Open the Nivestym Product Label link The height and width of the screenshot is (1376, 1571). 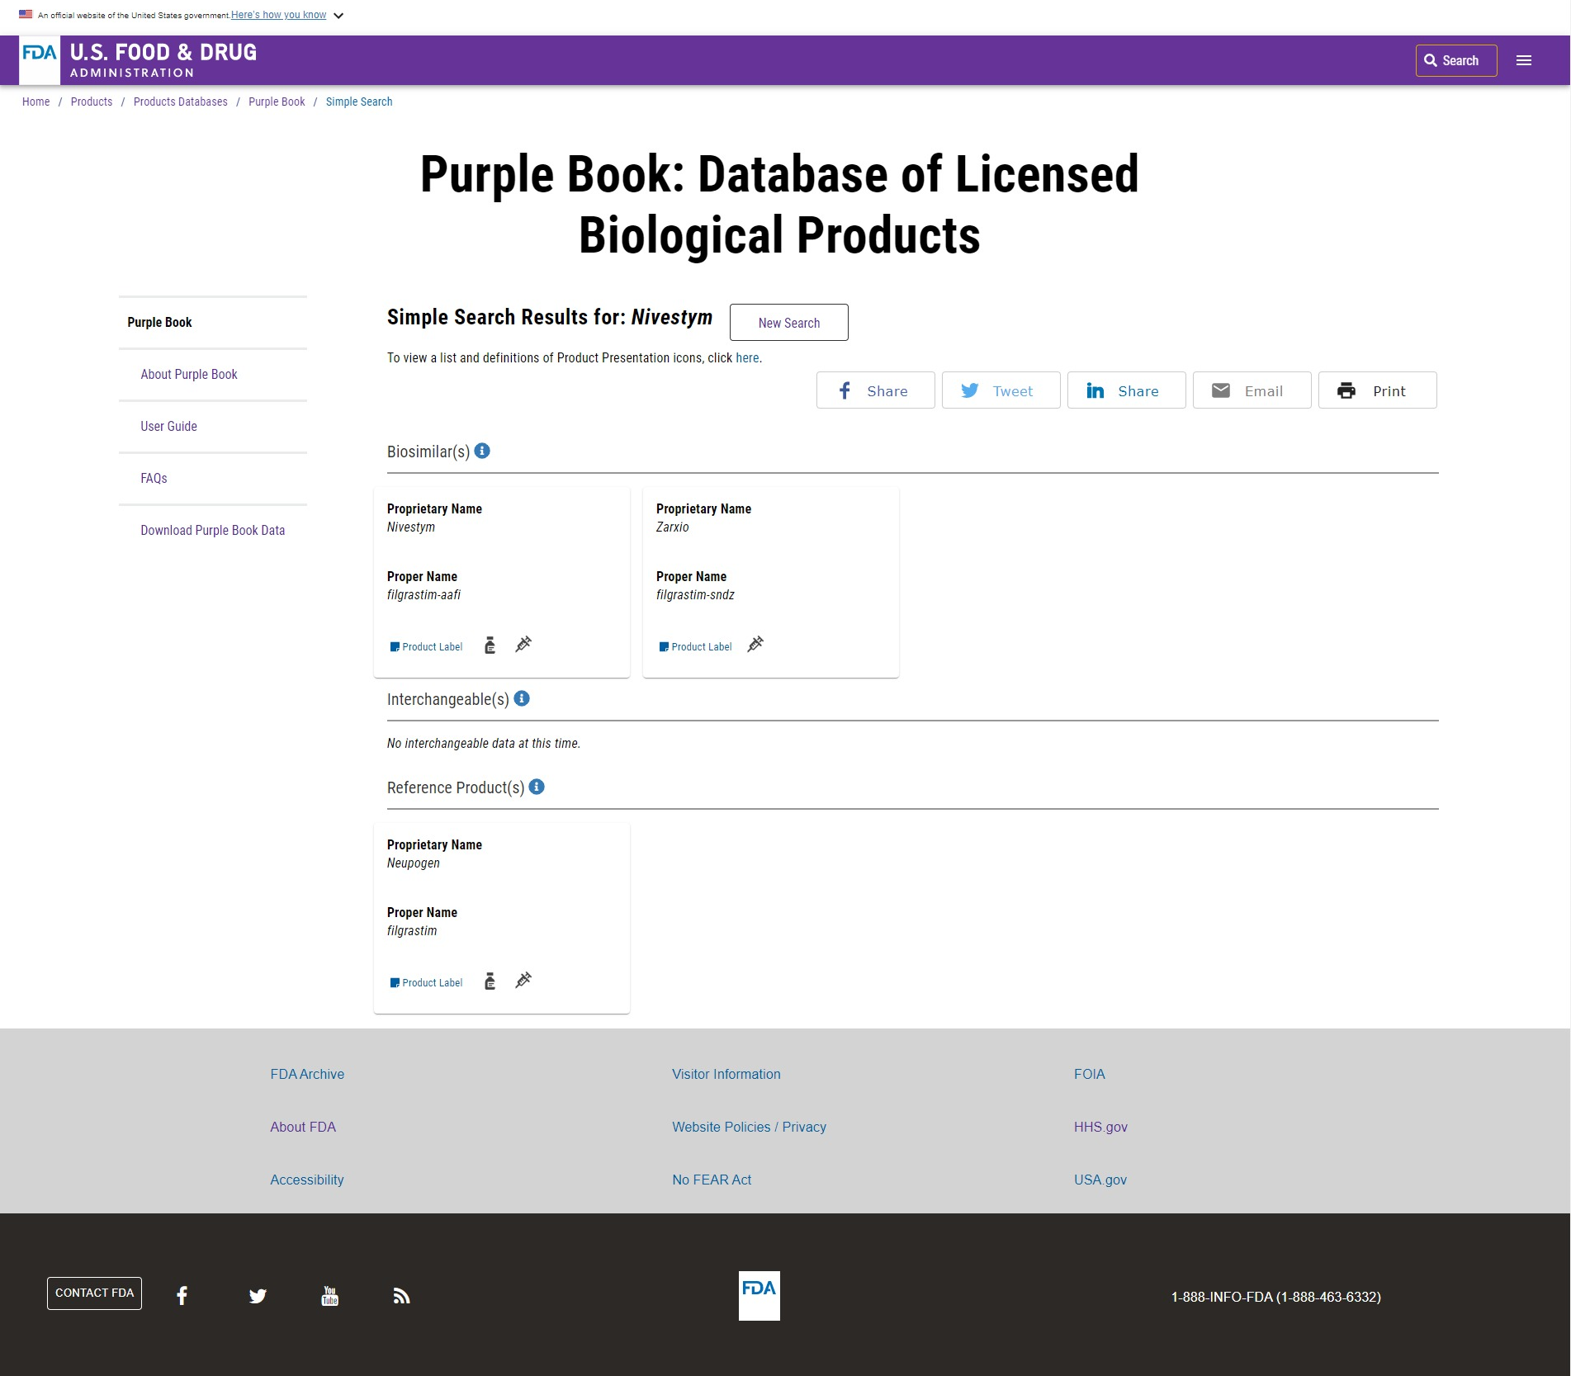(x=426, y=647)
